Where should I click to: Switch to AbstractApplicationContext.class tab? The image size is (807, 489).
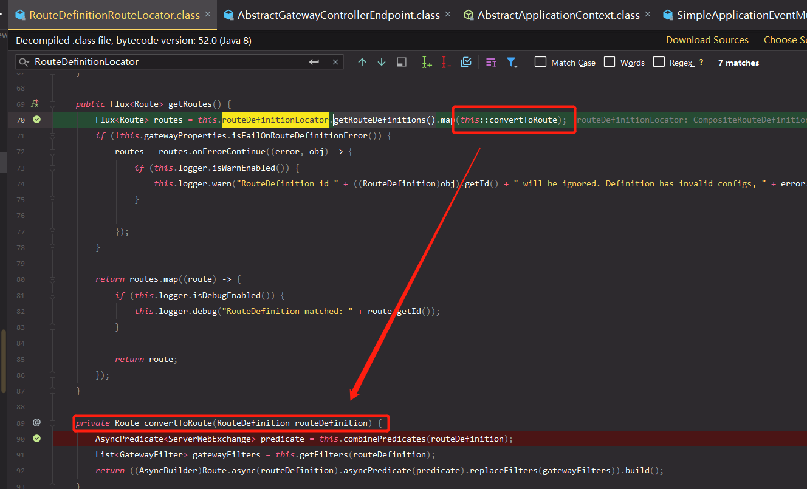[x=558, y=15]
